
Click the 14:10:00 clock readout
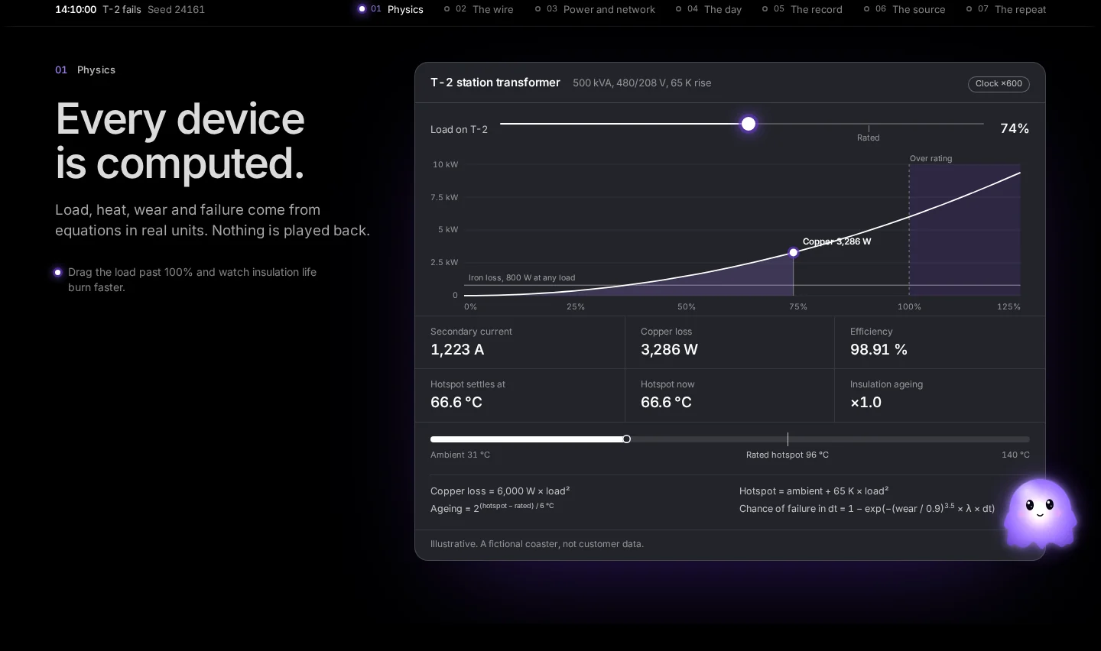pos(76,9)
